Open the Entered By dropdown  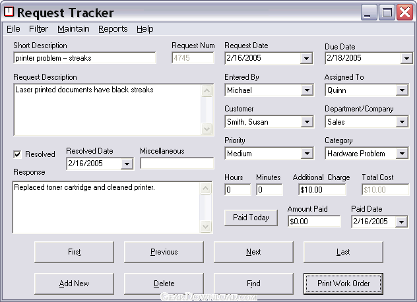pyautogui.click(x=307, y=90)
